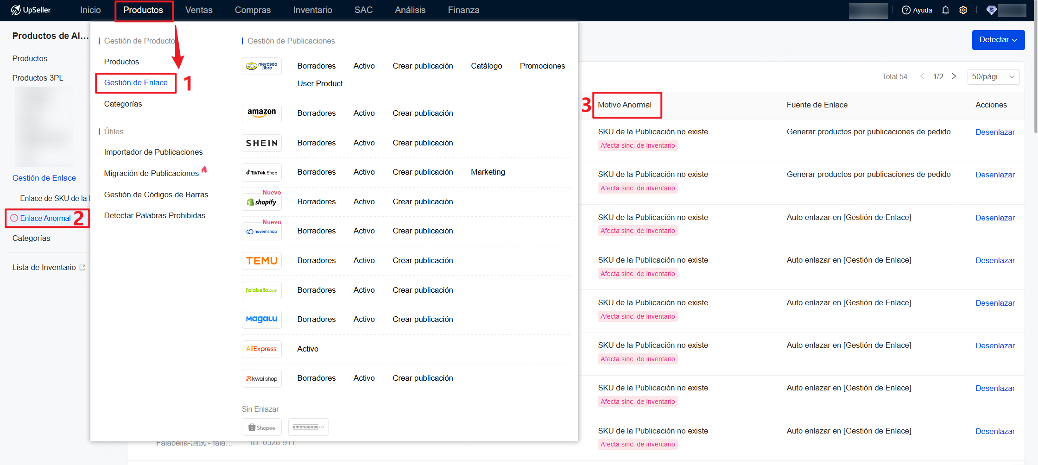Go to next page with right chevron
1038x465 pixels.
point(954,76)
